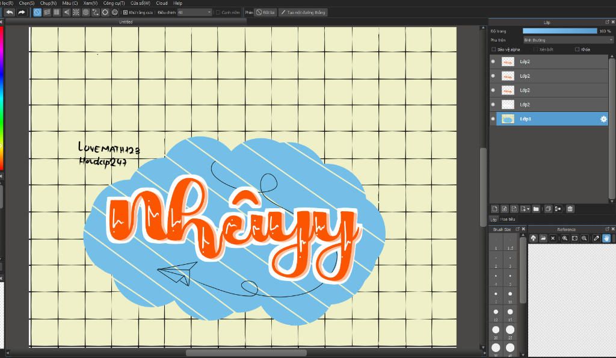The image size is (616, 358).
Task: Click Tạo một đường thẳng button
Action: point(303,13)
